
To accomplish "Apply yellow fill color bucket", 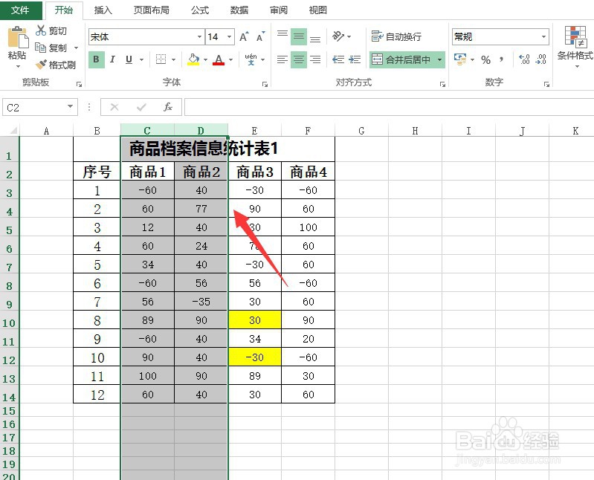I will coord(193,59).
